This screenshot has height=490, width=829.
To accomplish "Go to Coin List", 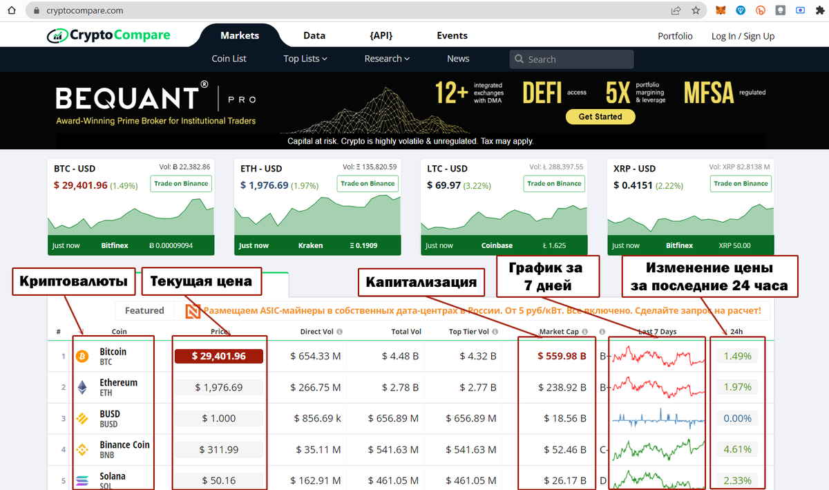I will pyautogui.click(x=229, y=59).
